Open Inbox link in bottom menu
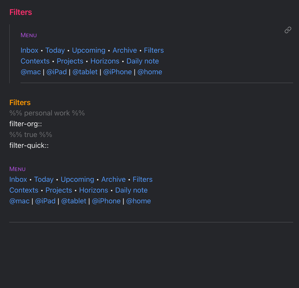The image size is (299, 288). [18, 180]
